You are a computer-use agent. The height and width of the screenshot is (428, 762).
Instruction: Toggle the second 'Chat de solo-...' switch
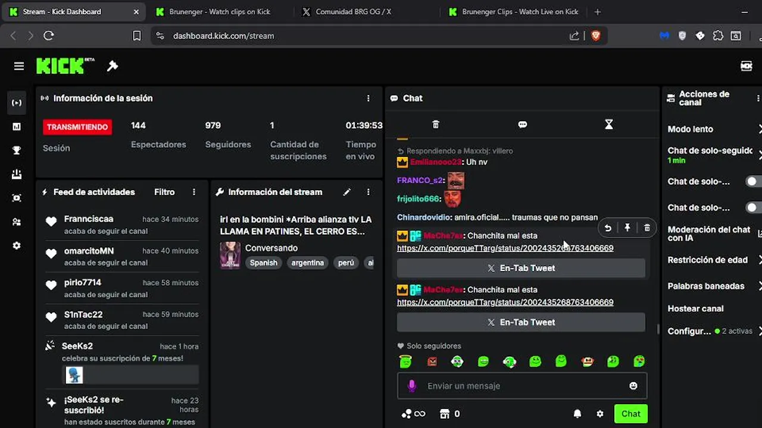pos(753,207)
